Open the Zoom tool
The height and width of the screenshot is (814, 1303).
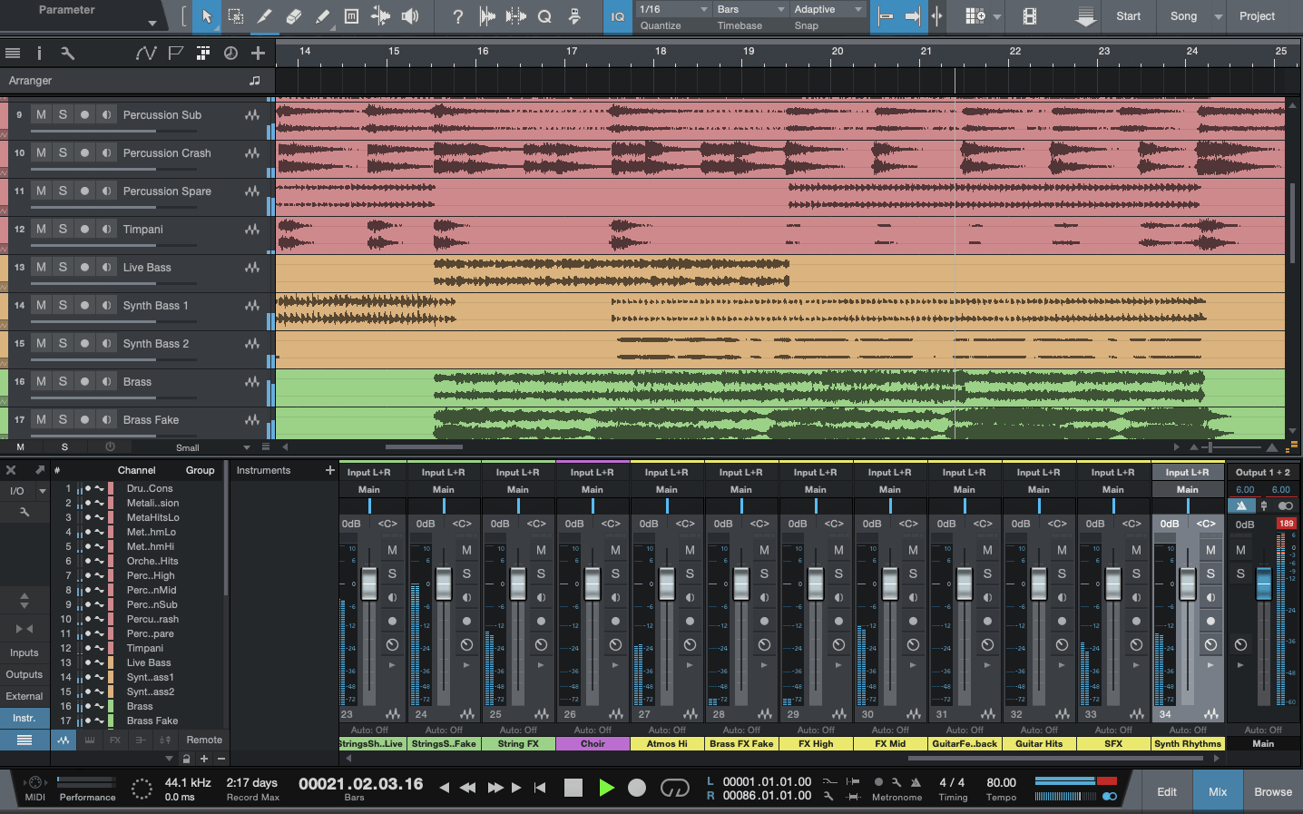coord(544,16)
